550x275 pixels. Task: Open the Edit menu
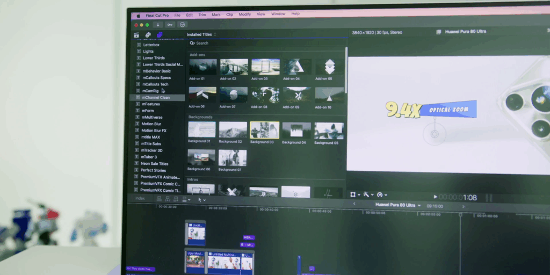pyautogui.click(x=190, y=15)
